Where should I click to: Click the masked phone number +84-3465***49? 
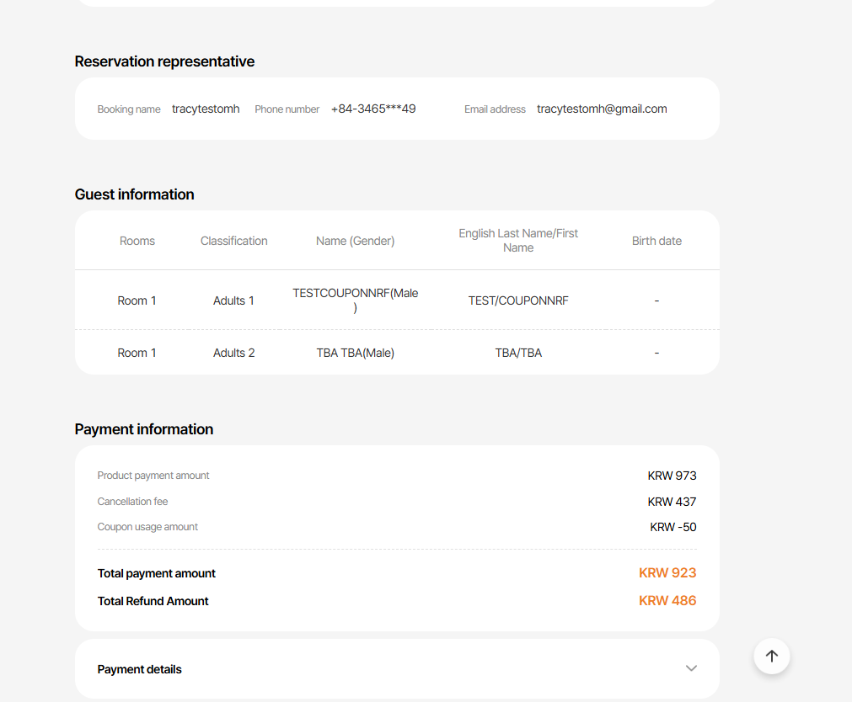click(x=373, y=109)
